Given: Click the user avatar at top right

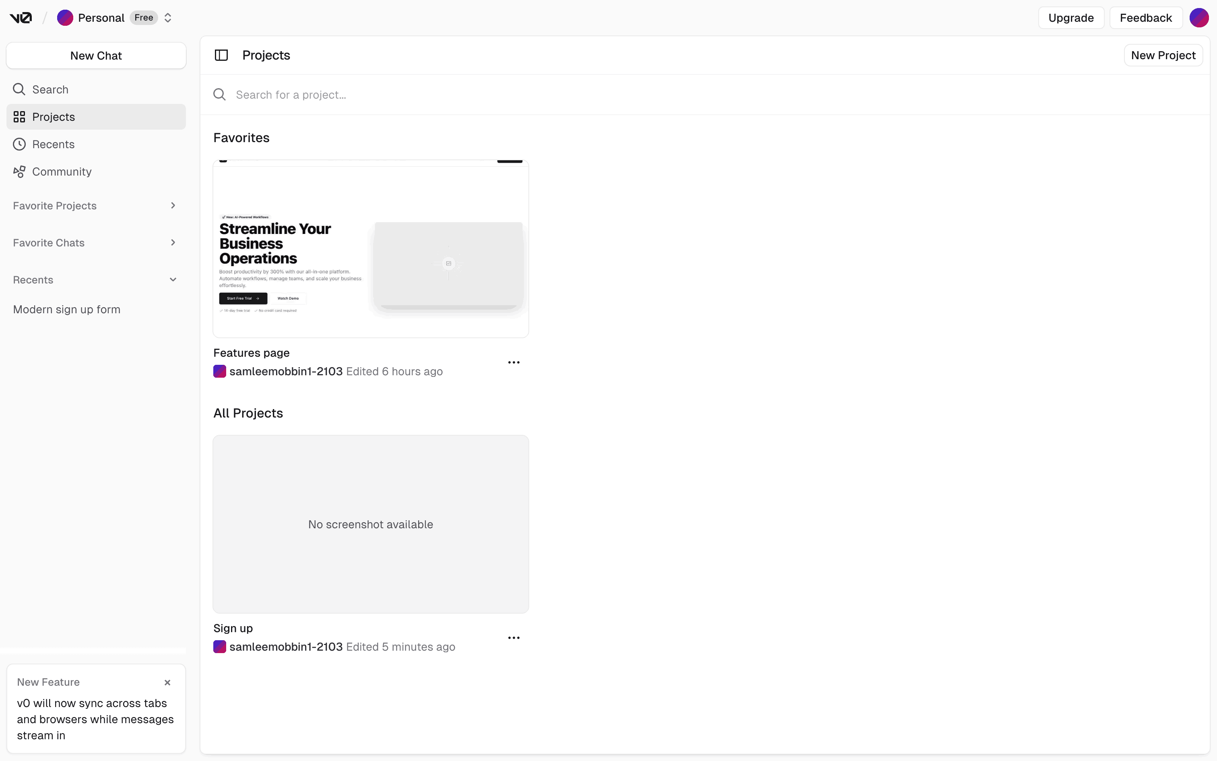Looking at the screenshot, I should (x=1199, y=18).
